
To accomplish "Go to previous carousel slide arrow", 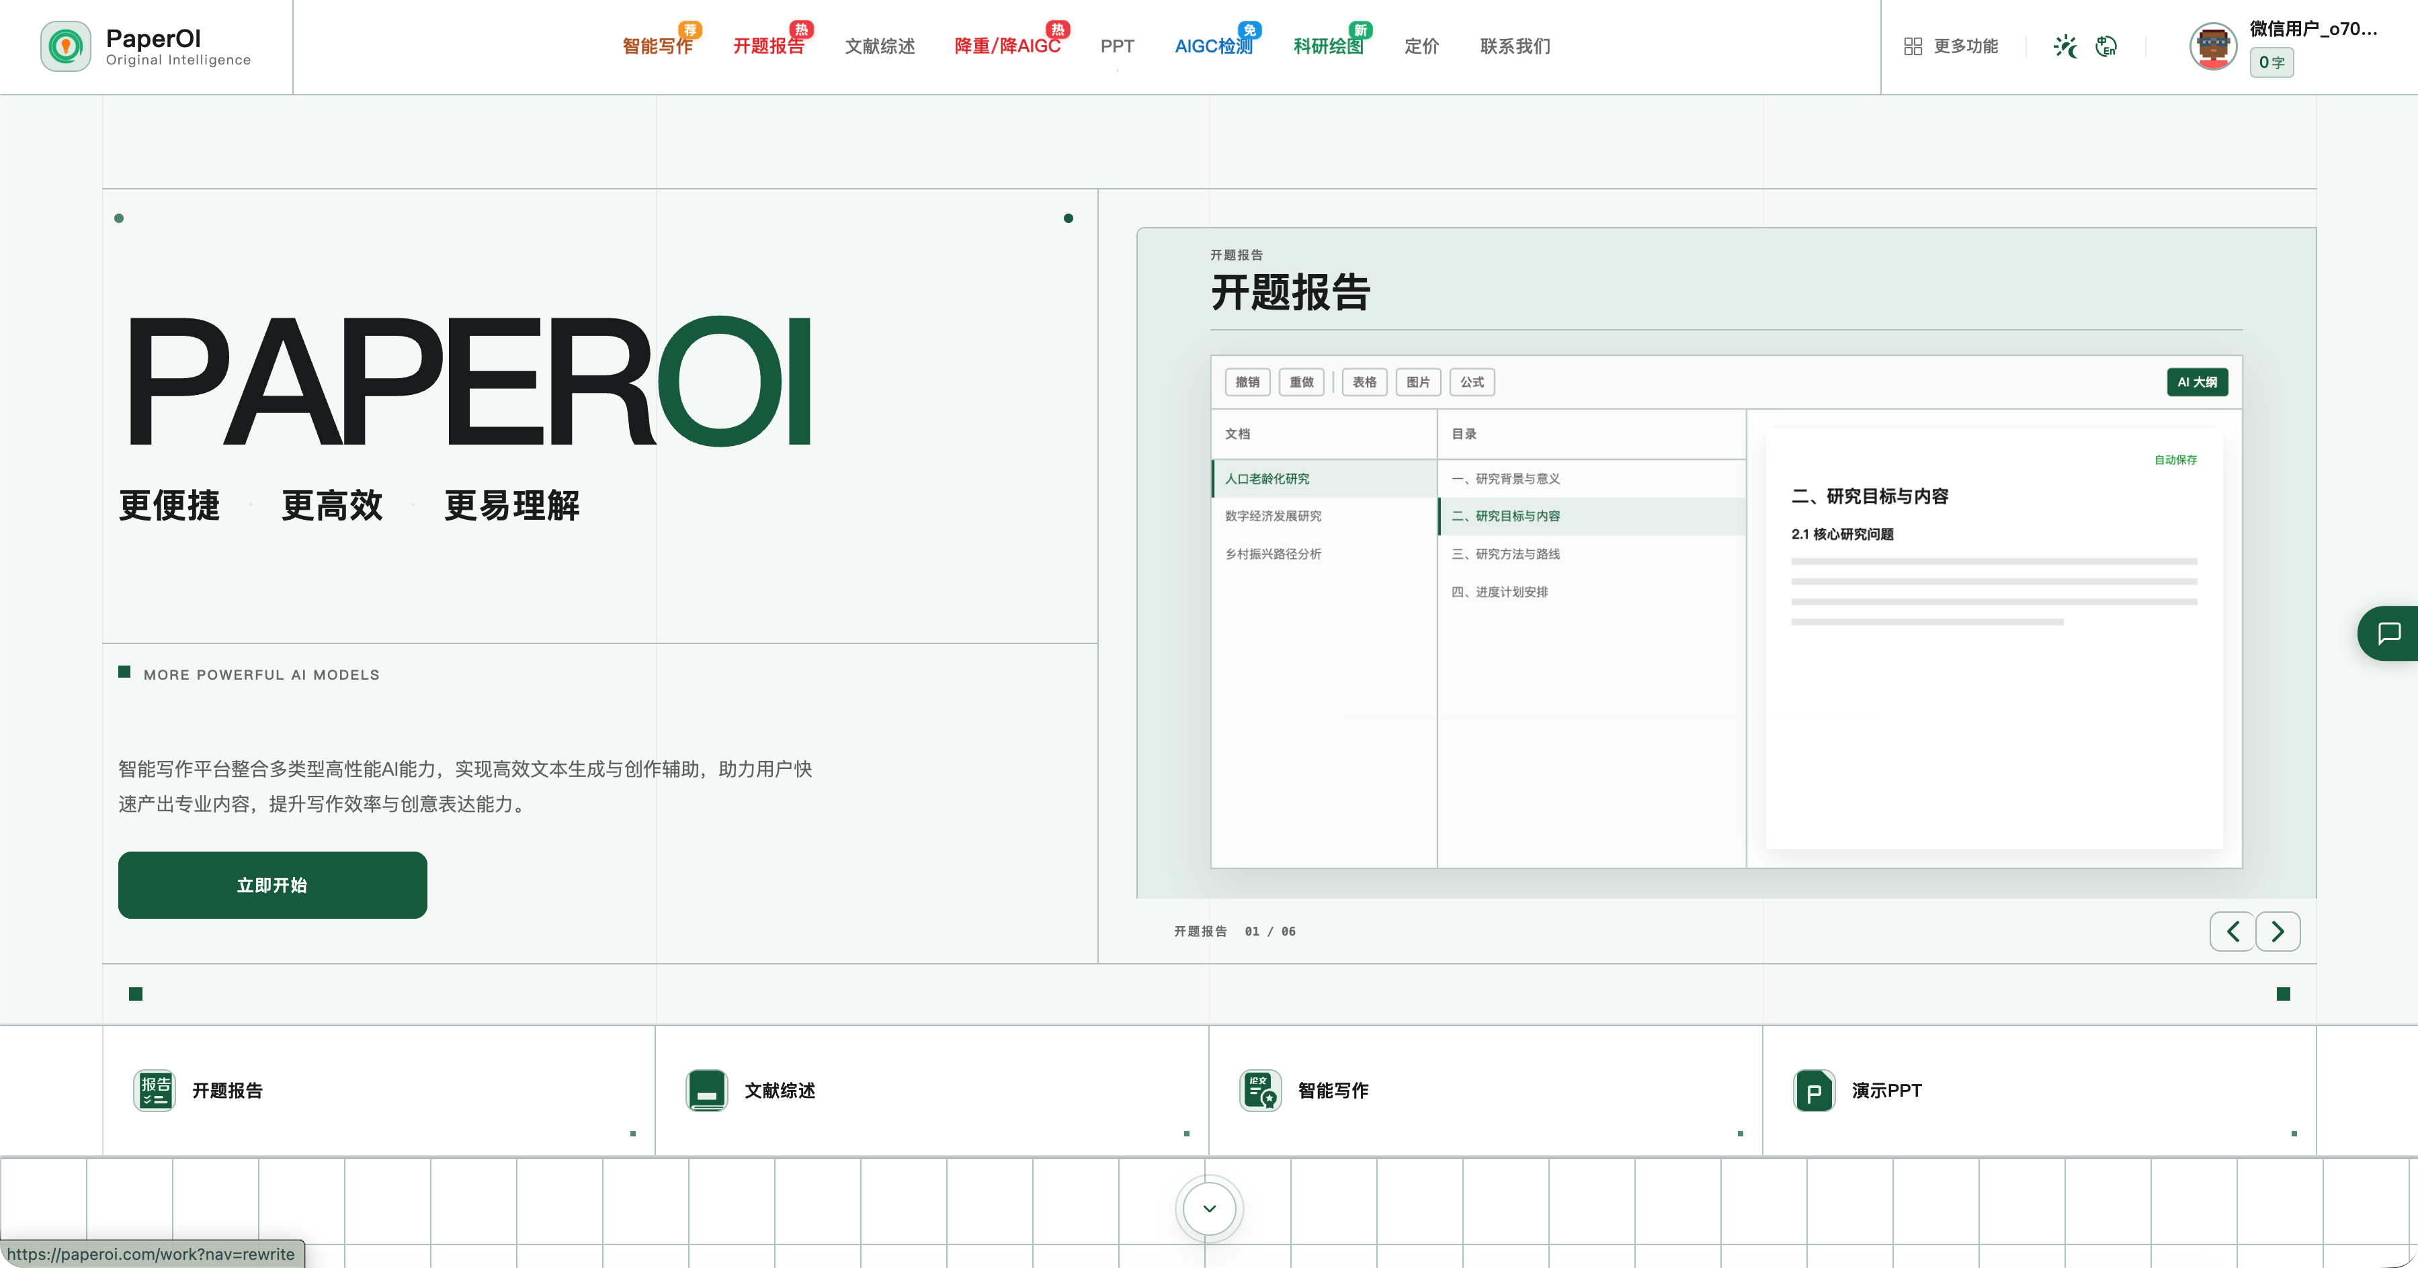I will 2232,932.
